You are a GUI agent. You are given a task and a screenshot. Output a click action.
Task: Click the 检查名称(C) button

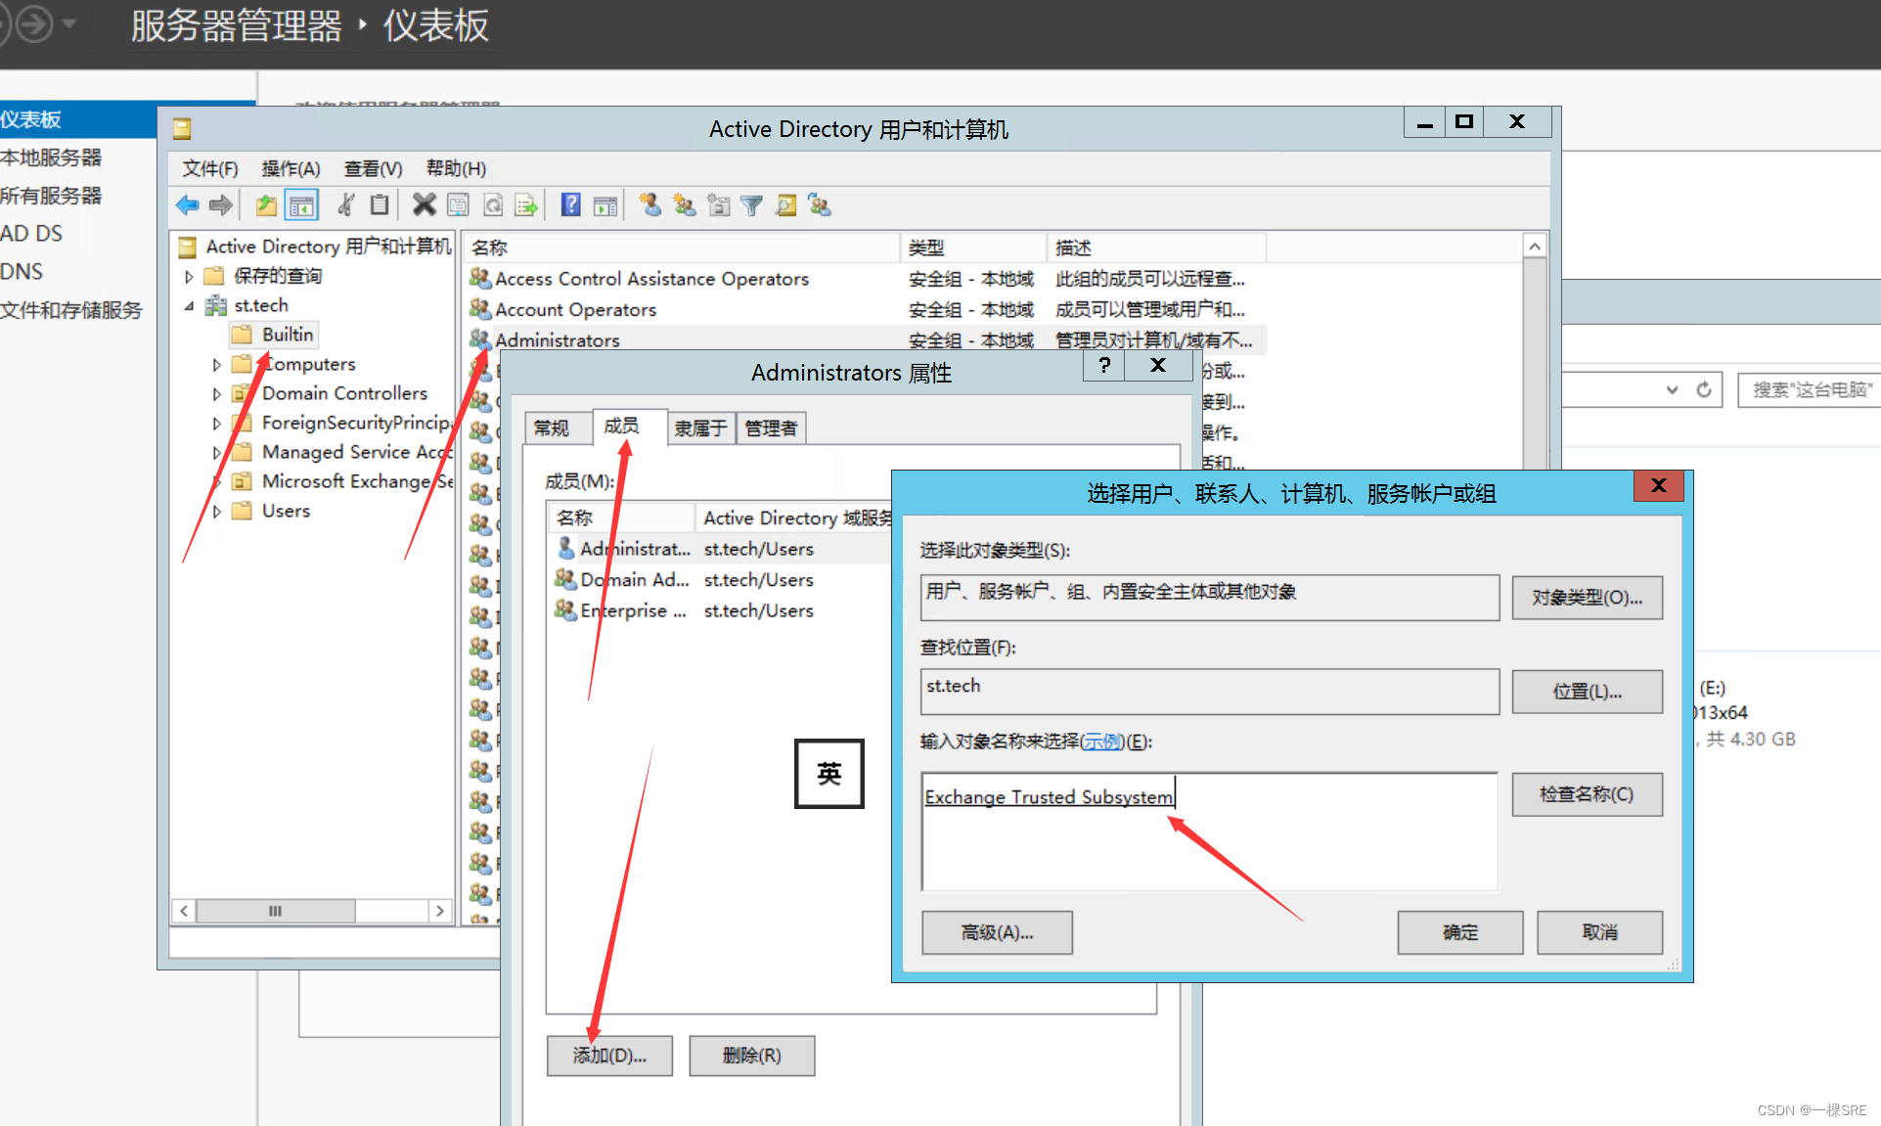[1586, 794]
